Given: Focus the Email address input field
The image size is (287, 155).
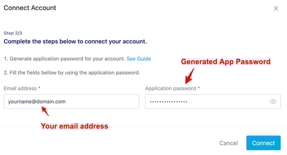Looking at the screenshot, I should (72, 102).
